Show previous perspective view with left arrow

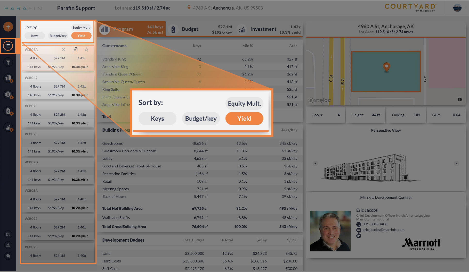pos(315,163)
